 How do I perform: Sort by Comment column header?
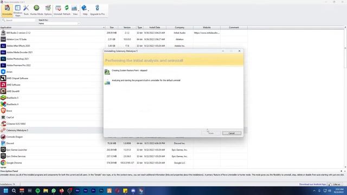coord(234,28)
